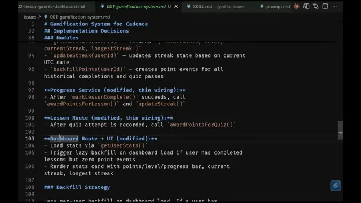
Task: Click the getUserStats() code on line 104
Action: (122, 145)
